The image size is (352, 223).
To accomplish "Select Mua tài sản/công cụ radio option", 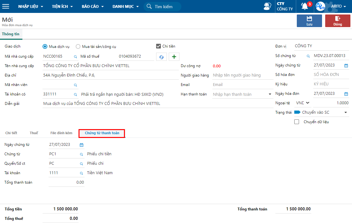I will point(78,47).
